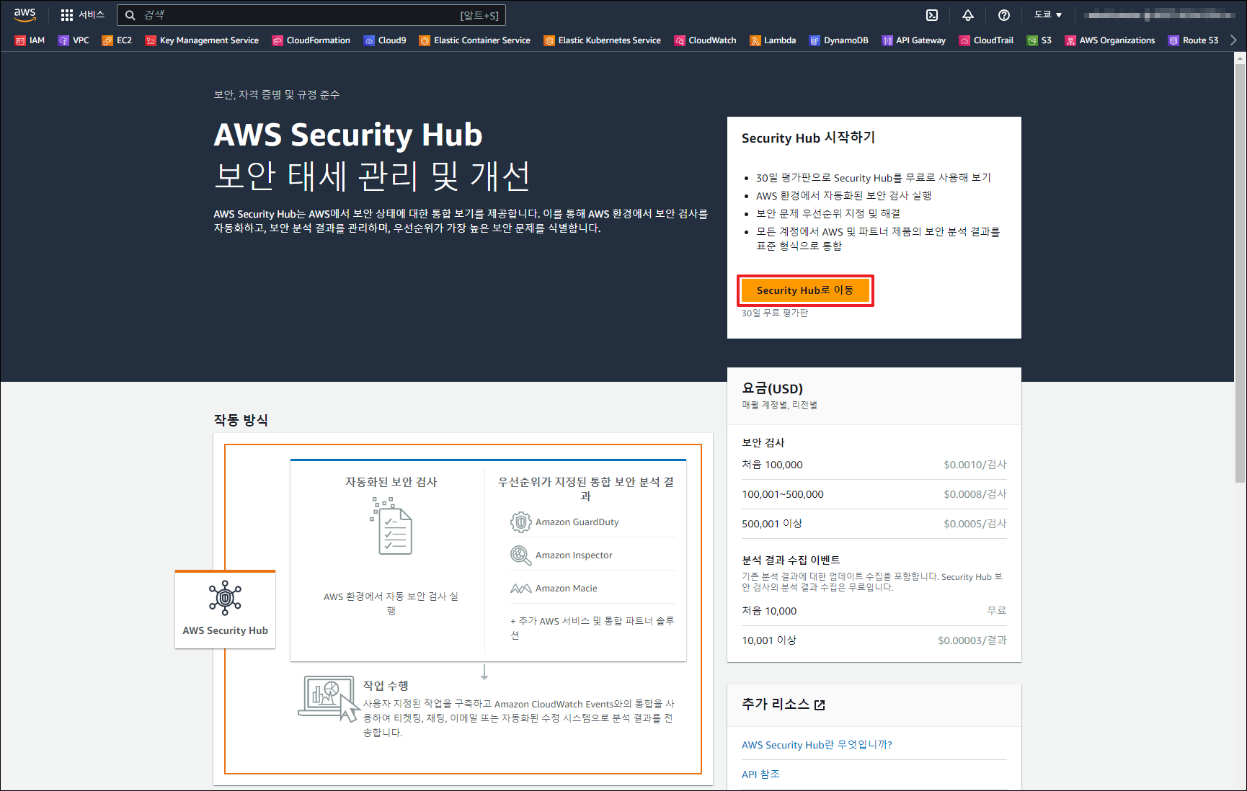This screenshot has height=791, width=1247.
Task: Open DynamoDB shortcut
Action: (x=838, y=40)
